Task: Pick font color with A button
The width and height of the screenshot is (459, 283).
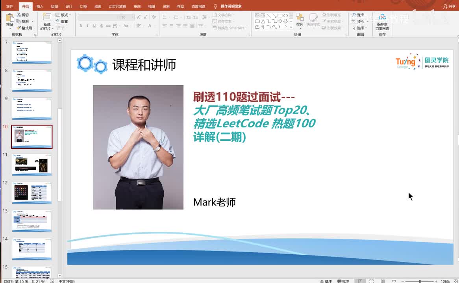Action: pos(150,26)
